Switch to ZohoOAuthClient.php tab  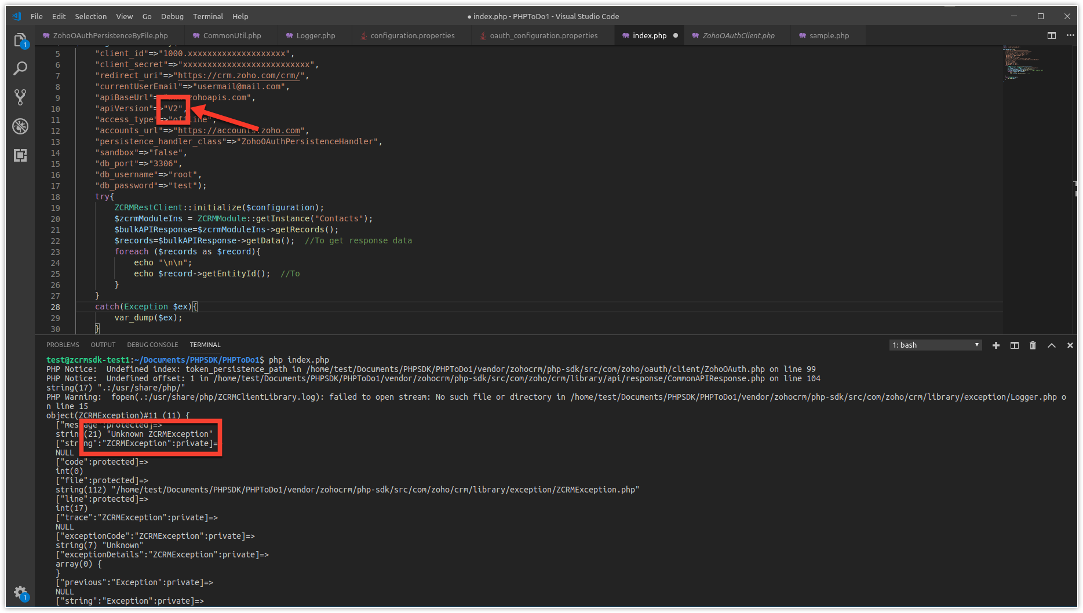pyautogui.click(x=738, y=35)
